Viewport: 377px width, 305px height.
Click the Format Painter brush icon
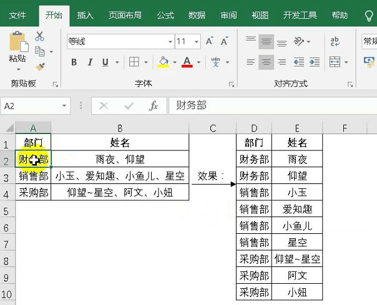pos(40,66)
